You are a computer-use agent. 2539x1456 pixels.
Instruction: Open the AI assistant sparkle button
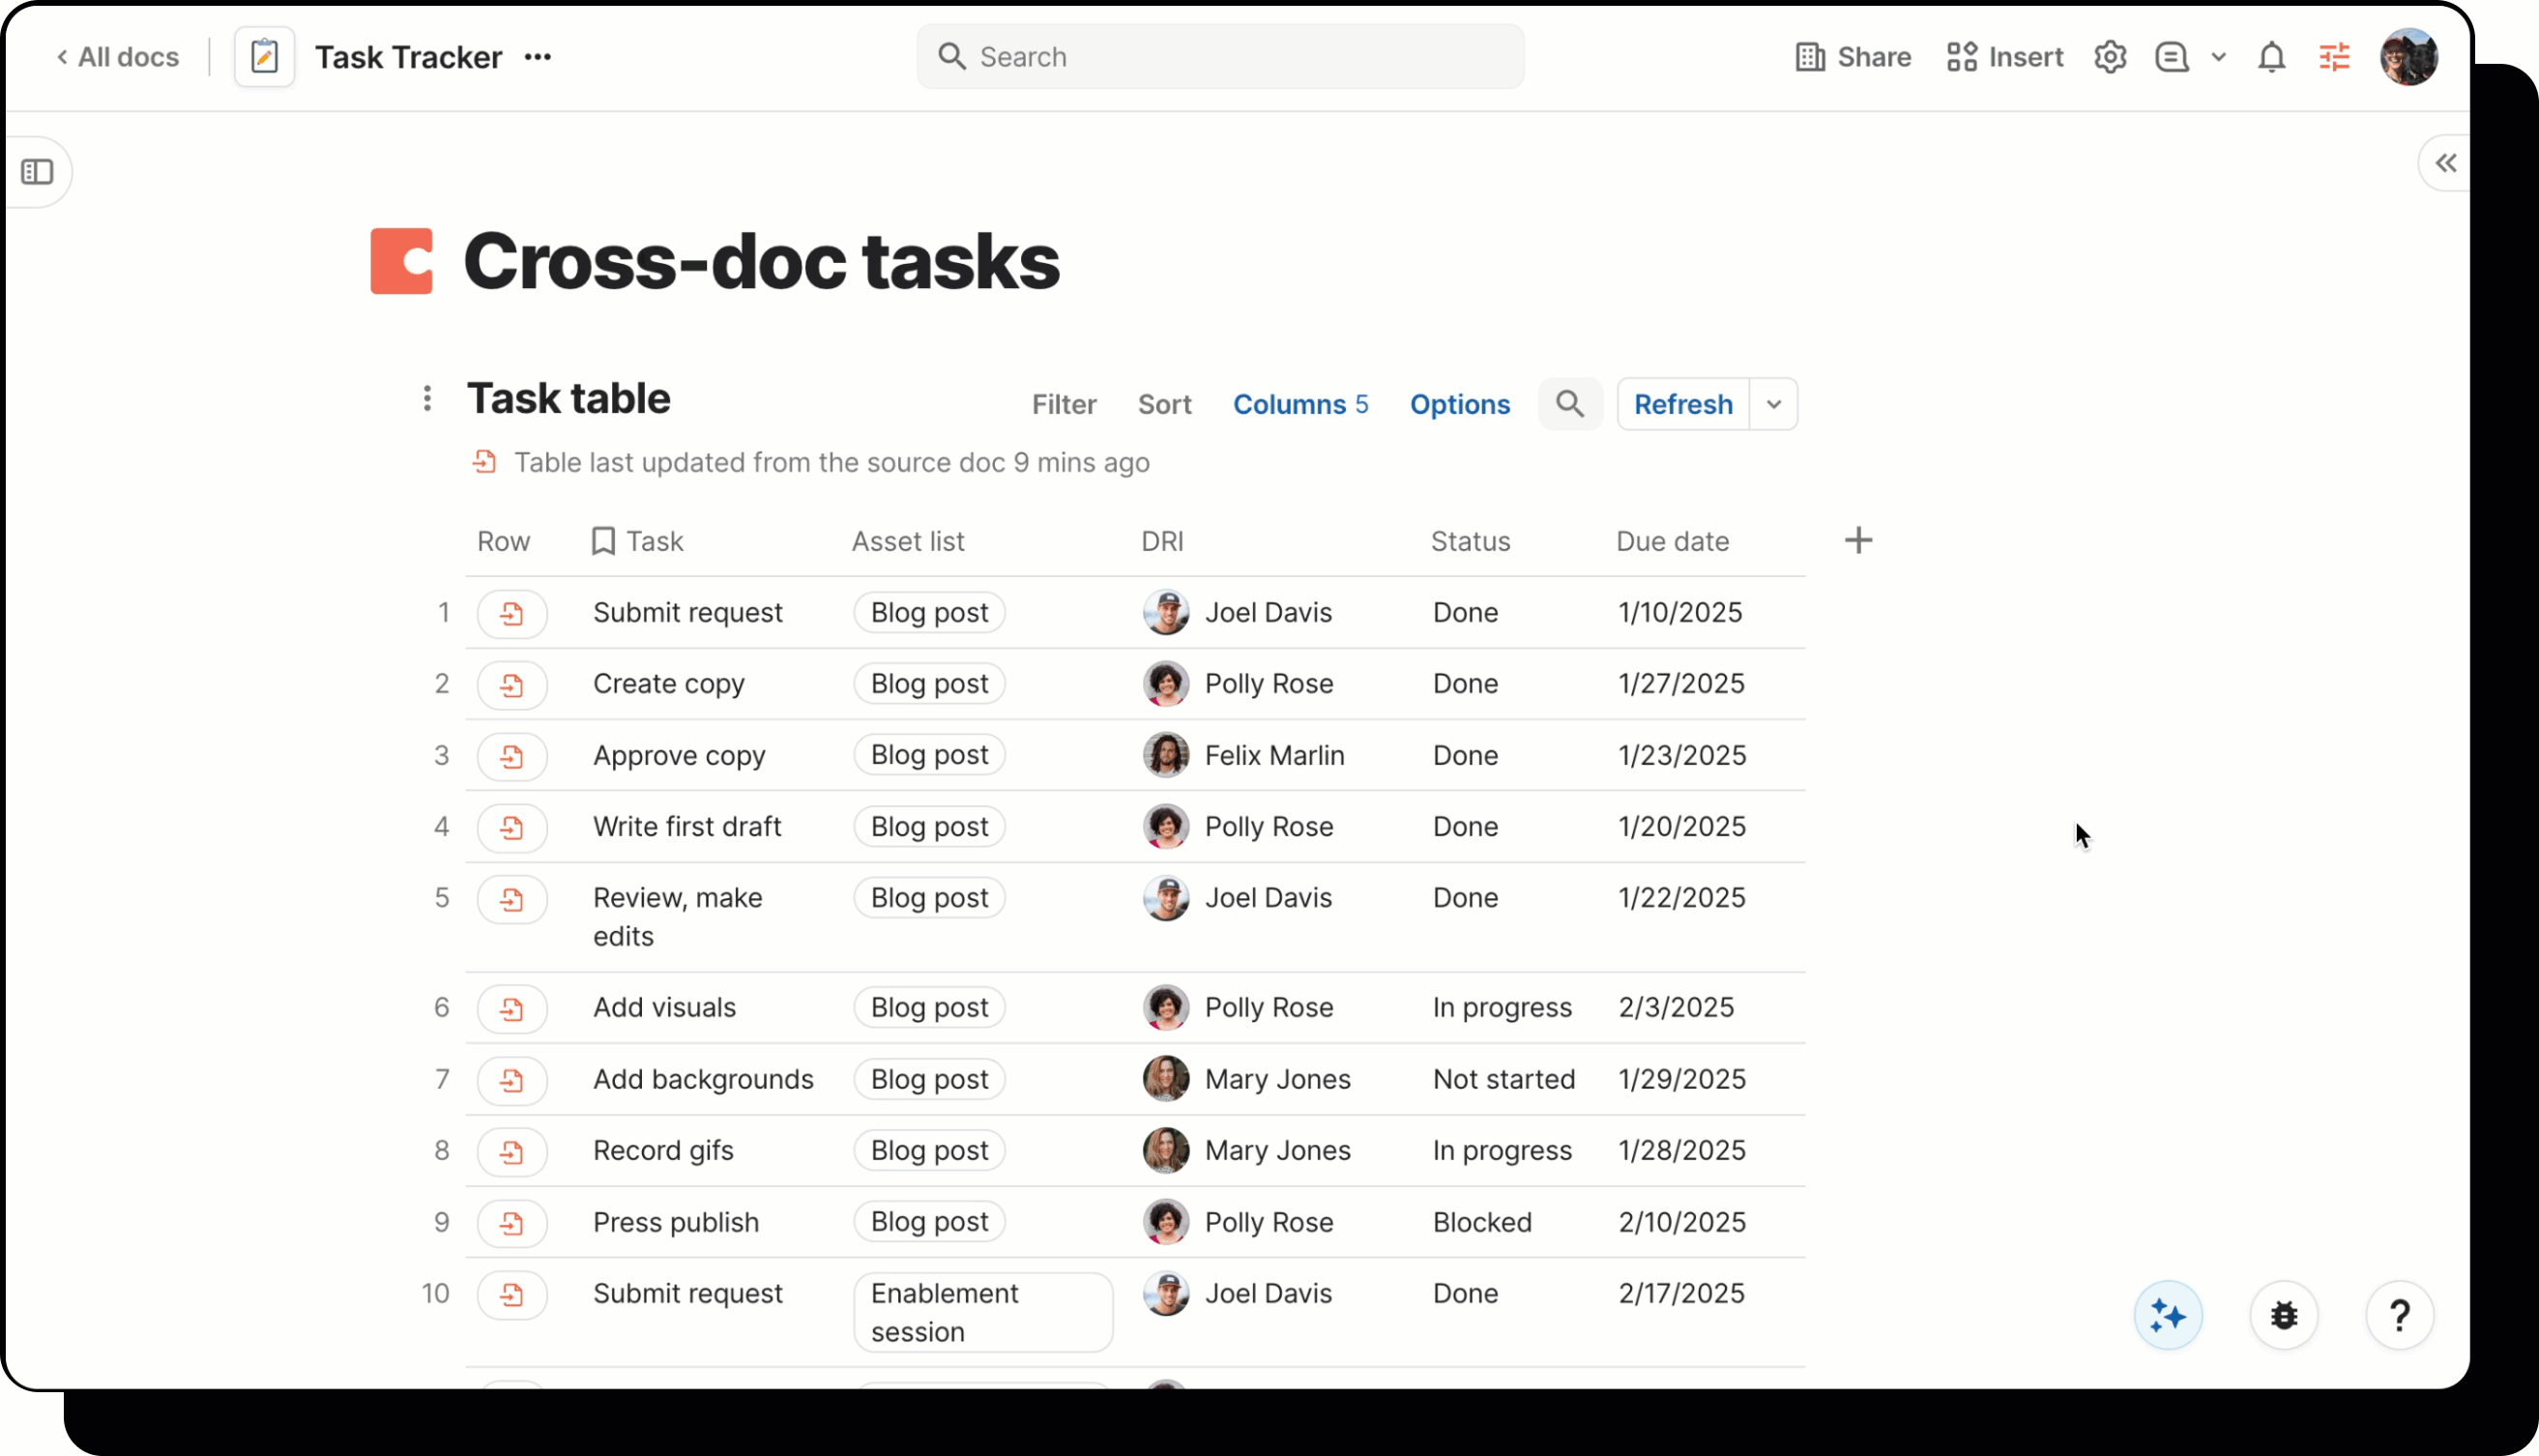(2168, 1316)
